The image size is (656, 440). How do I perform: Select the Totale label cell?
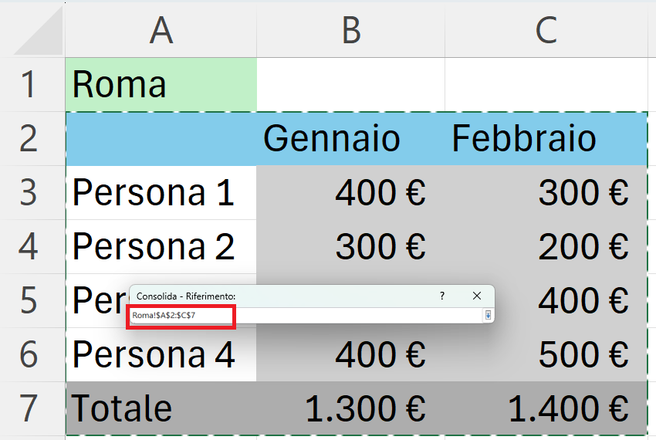pyautogui.click(x=161, y=408)
